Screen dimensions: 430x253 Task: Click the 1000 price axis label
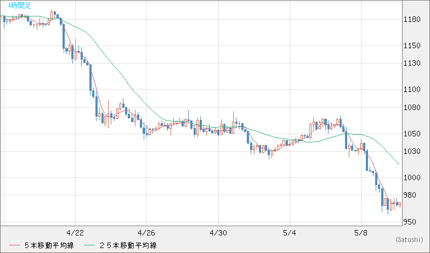[412, 177]
